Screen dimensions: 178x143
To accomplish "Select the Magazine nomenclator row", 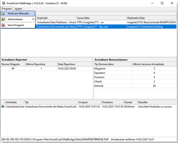I will coord(135,69).
